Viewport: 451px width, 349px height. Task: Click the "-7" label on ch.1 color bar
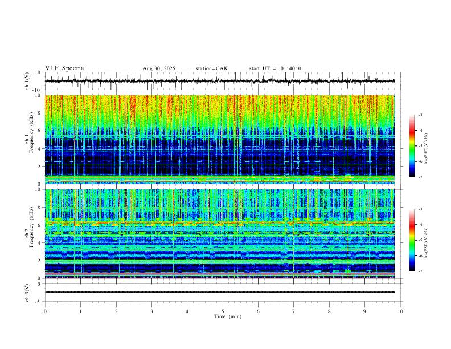pyautogui.click(x=420, y=177)
